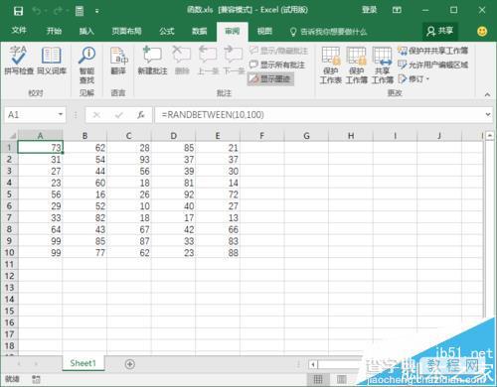The width and height of the screenshot is (497, 387).
Task: Switch to the 视图 tab
Action: (x=264, y=31)
